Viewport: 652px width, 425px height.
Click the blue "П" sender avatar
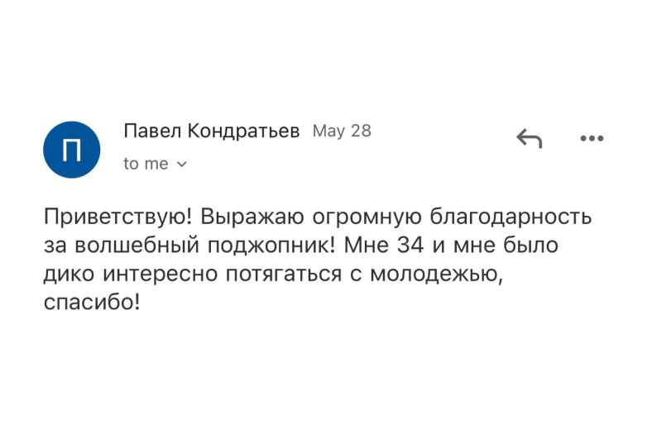[x=72, y=149]
